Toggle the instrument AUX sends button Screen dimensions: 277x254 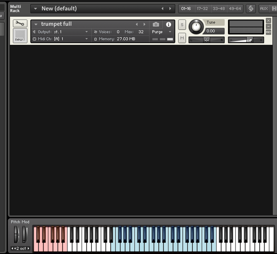[268, 32]
